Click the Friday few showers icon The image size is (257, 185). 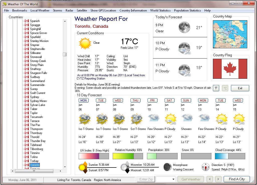coord(153,119)
